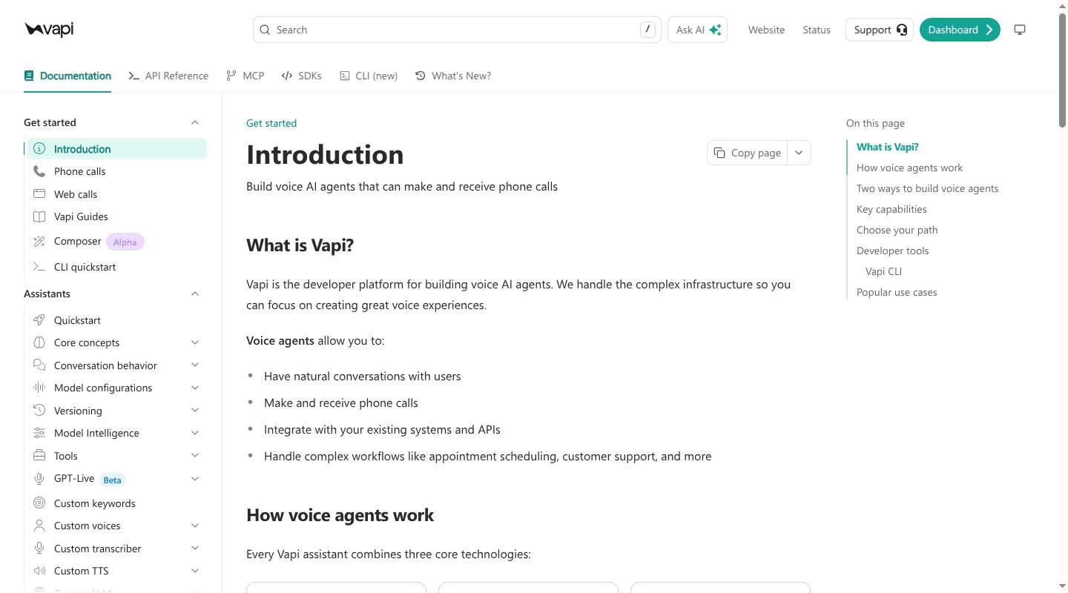Click the Custom keywords target icon
The image size is (1068, 593).
pos(39,503)
